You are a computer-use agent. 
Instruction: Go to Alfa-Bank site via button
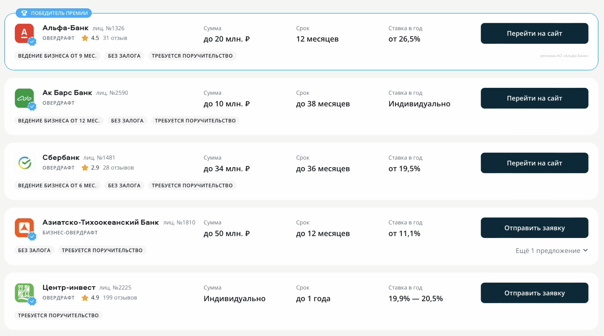534,33
